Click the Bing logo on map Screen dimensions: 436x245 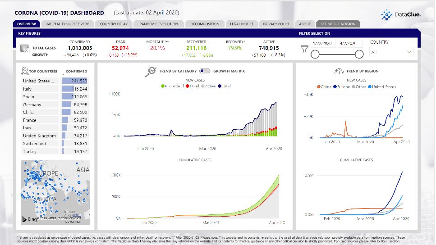pos(29,219)
